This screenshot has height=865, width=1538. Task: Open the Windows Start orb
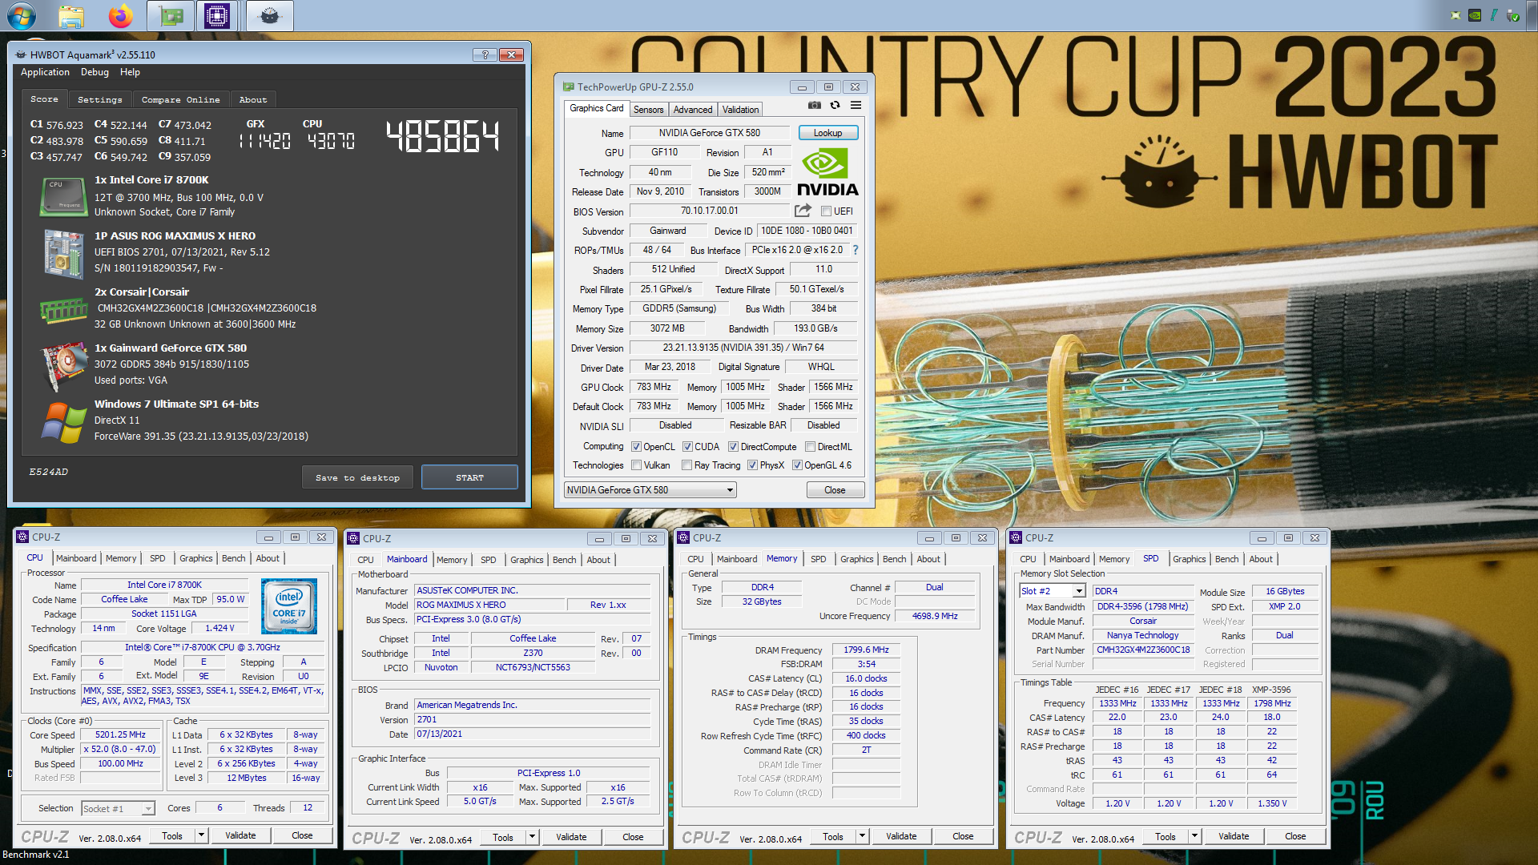point(21,15)
